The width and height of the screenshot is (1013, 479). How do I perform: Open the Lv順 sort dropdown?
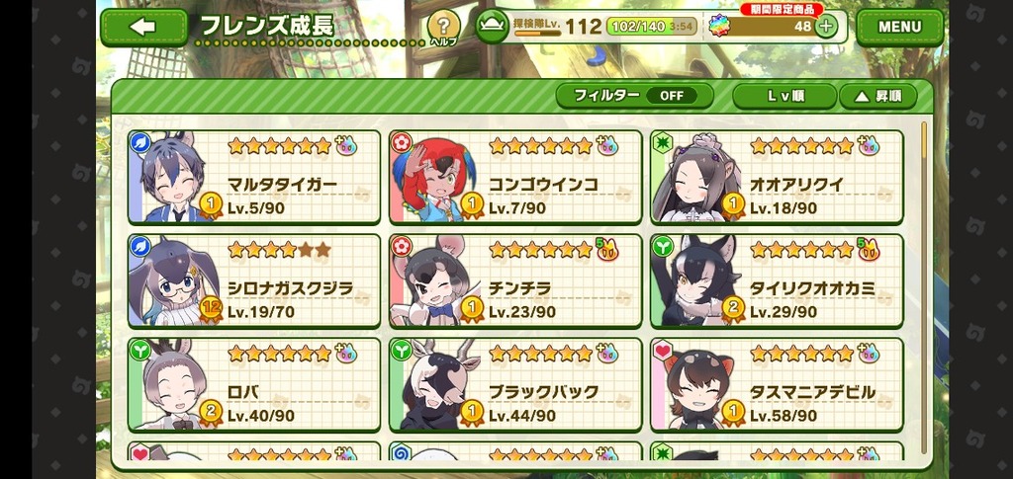click(784, 96)
